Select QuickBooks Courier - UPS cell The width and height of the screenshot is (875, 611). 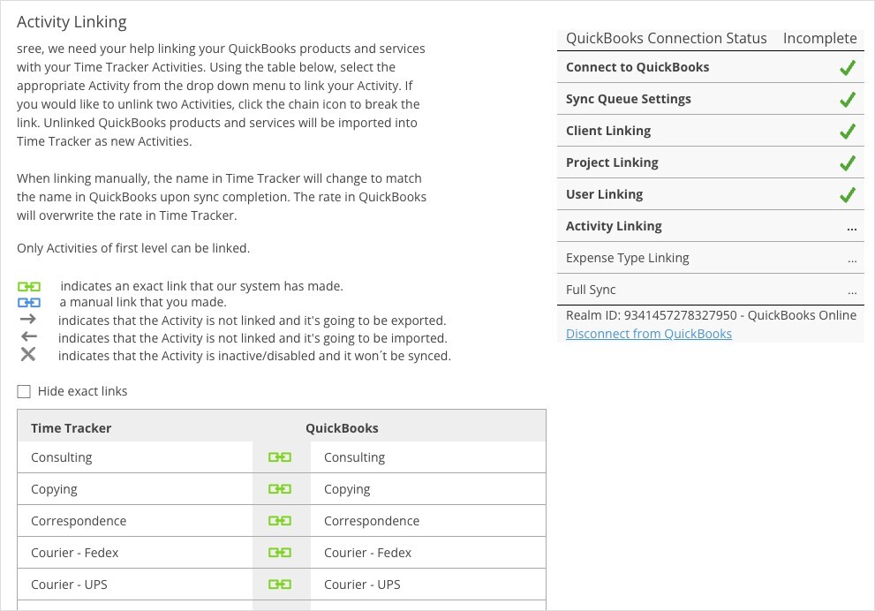coord(428,585)
